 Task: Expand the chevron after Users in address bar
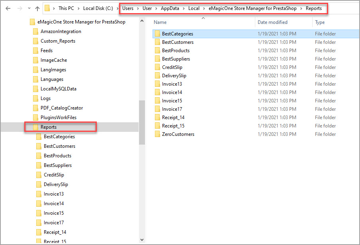click(x=138, y=8)
